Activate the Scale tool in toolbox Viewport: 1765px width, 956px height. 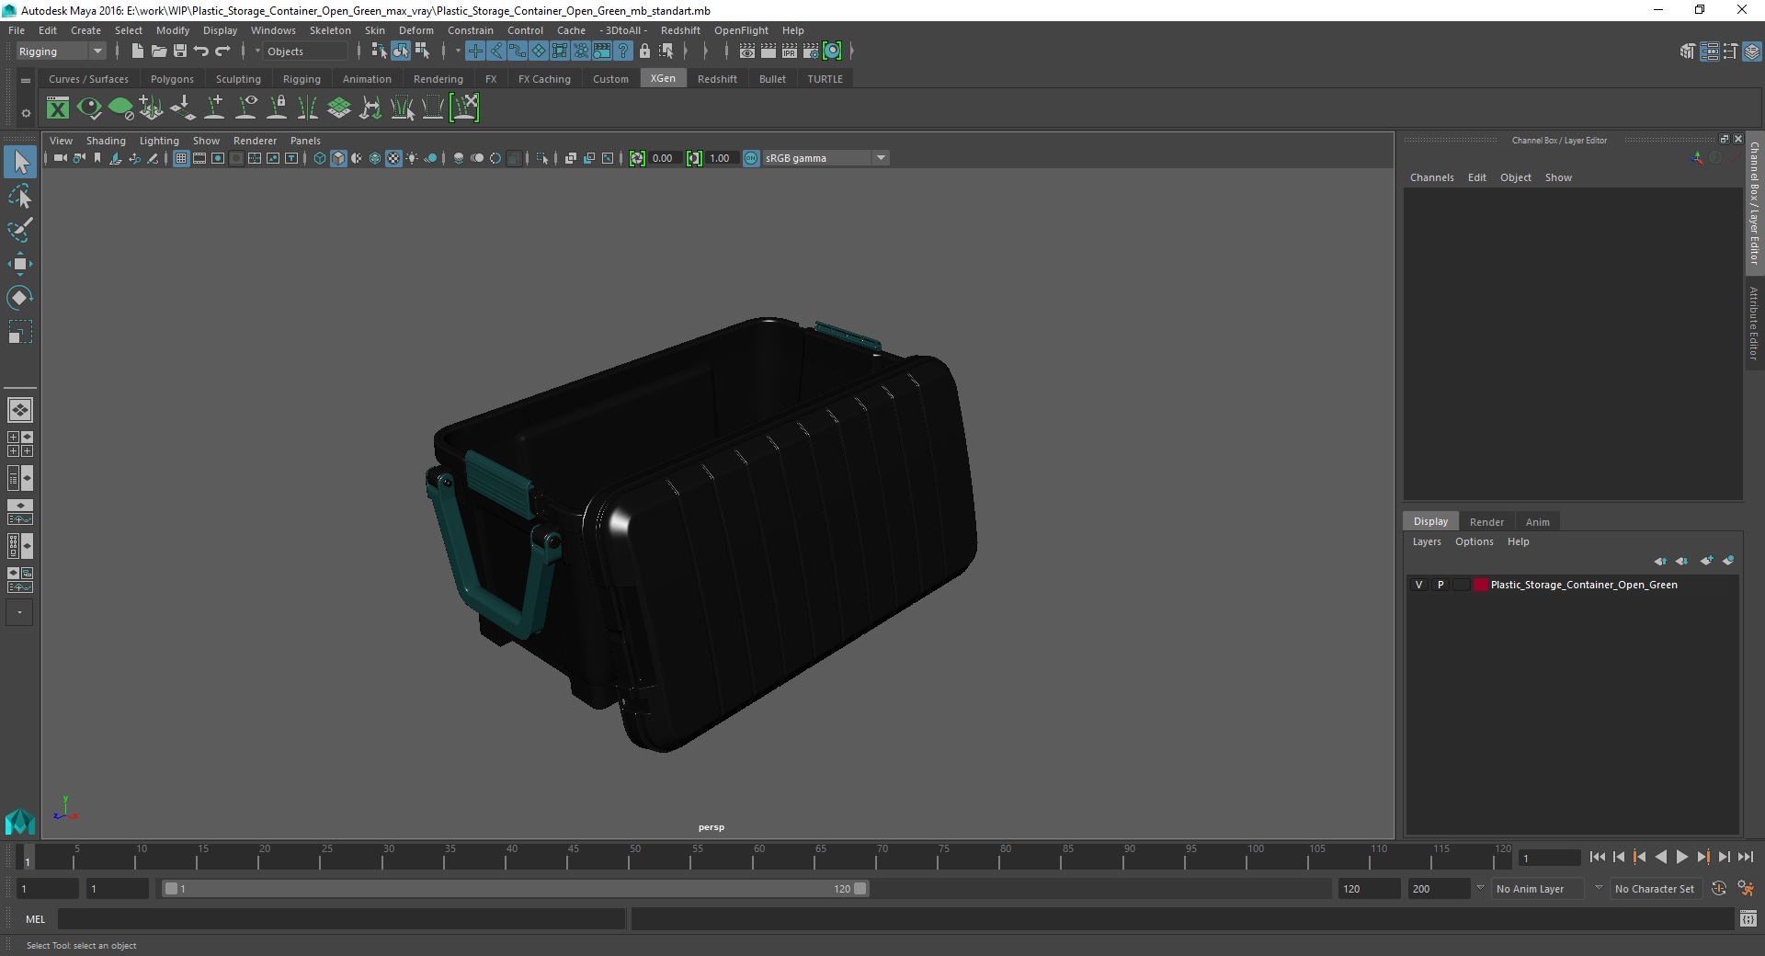[x=20, y=331]
